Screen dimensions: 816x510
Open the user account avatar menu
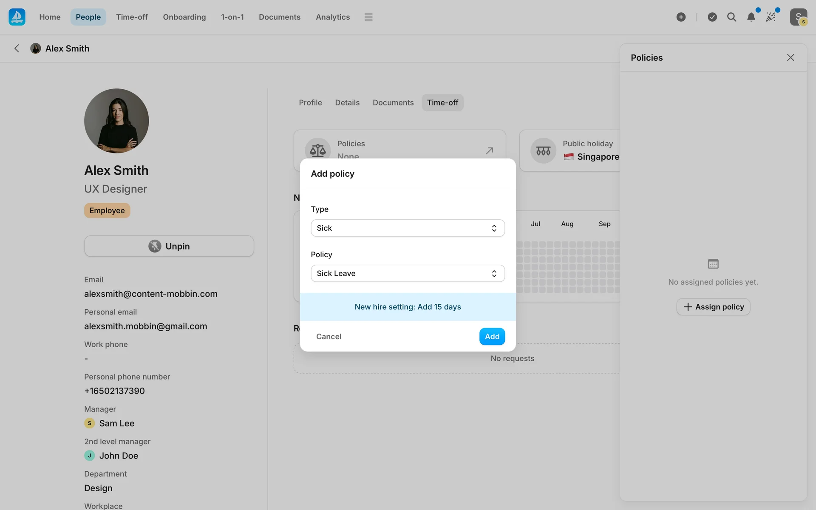click(798, 17)
